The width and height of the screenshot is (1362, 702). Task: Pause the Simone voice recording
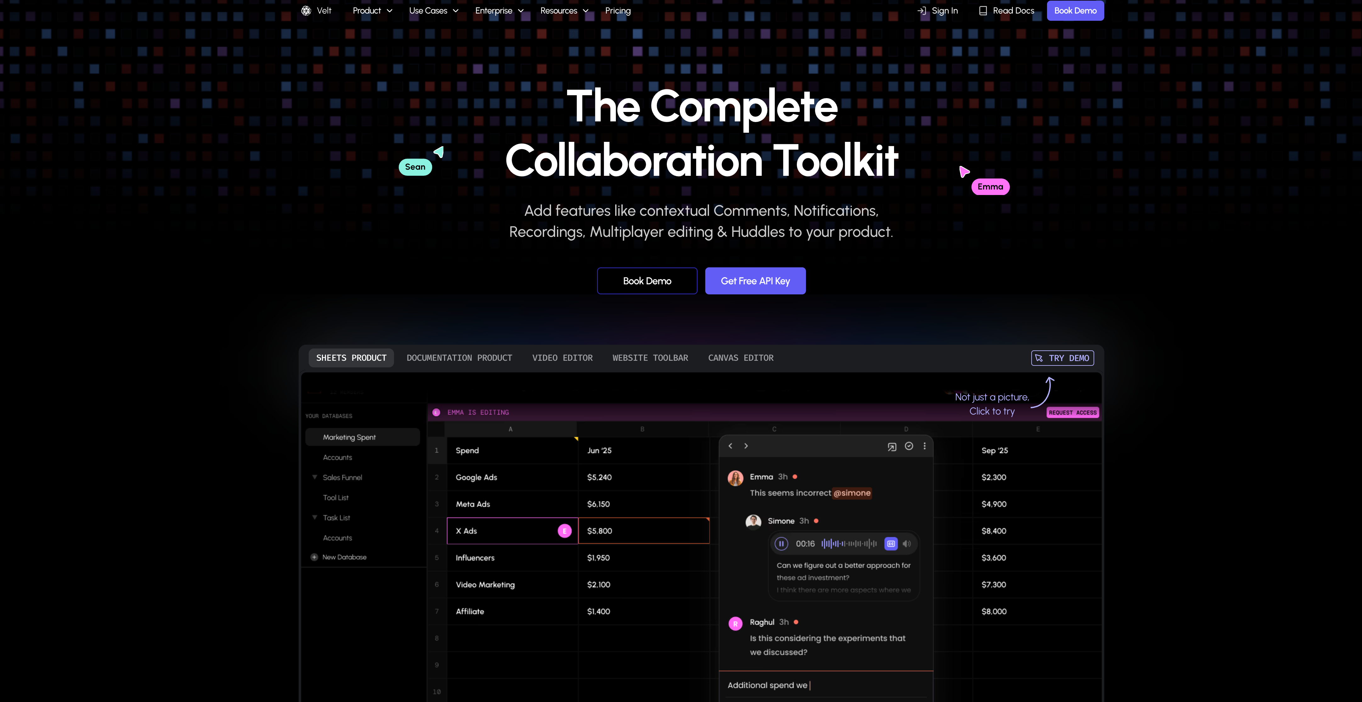[781, 544]
